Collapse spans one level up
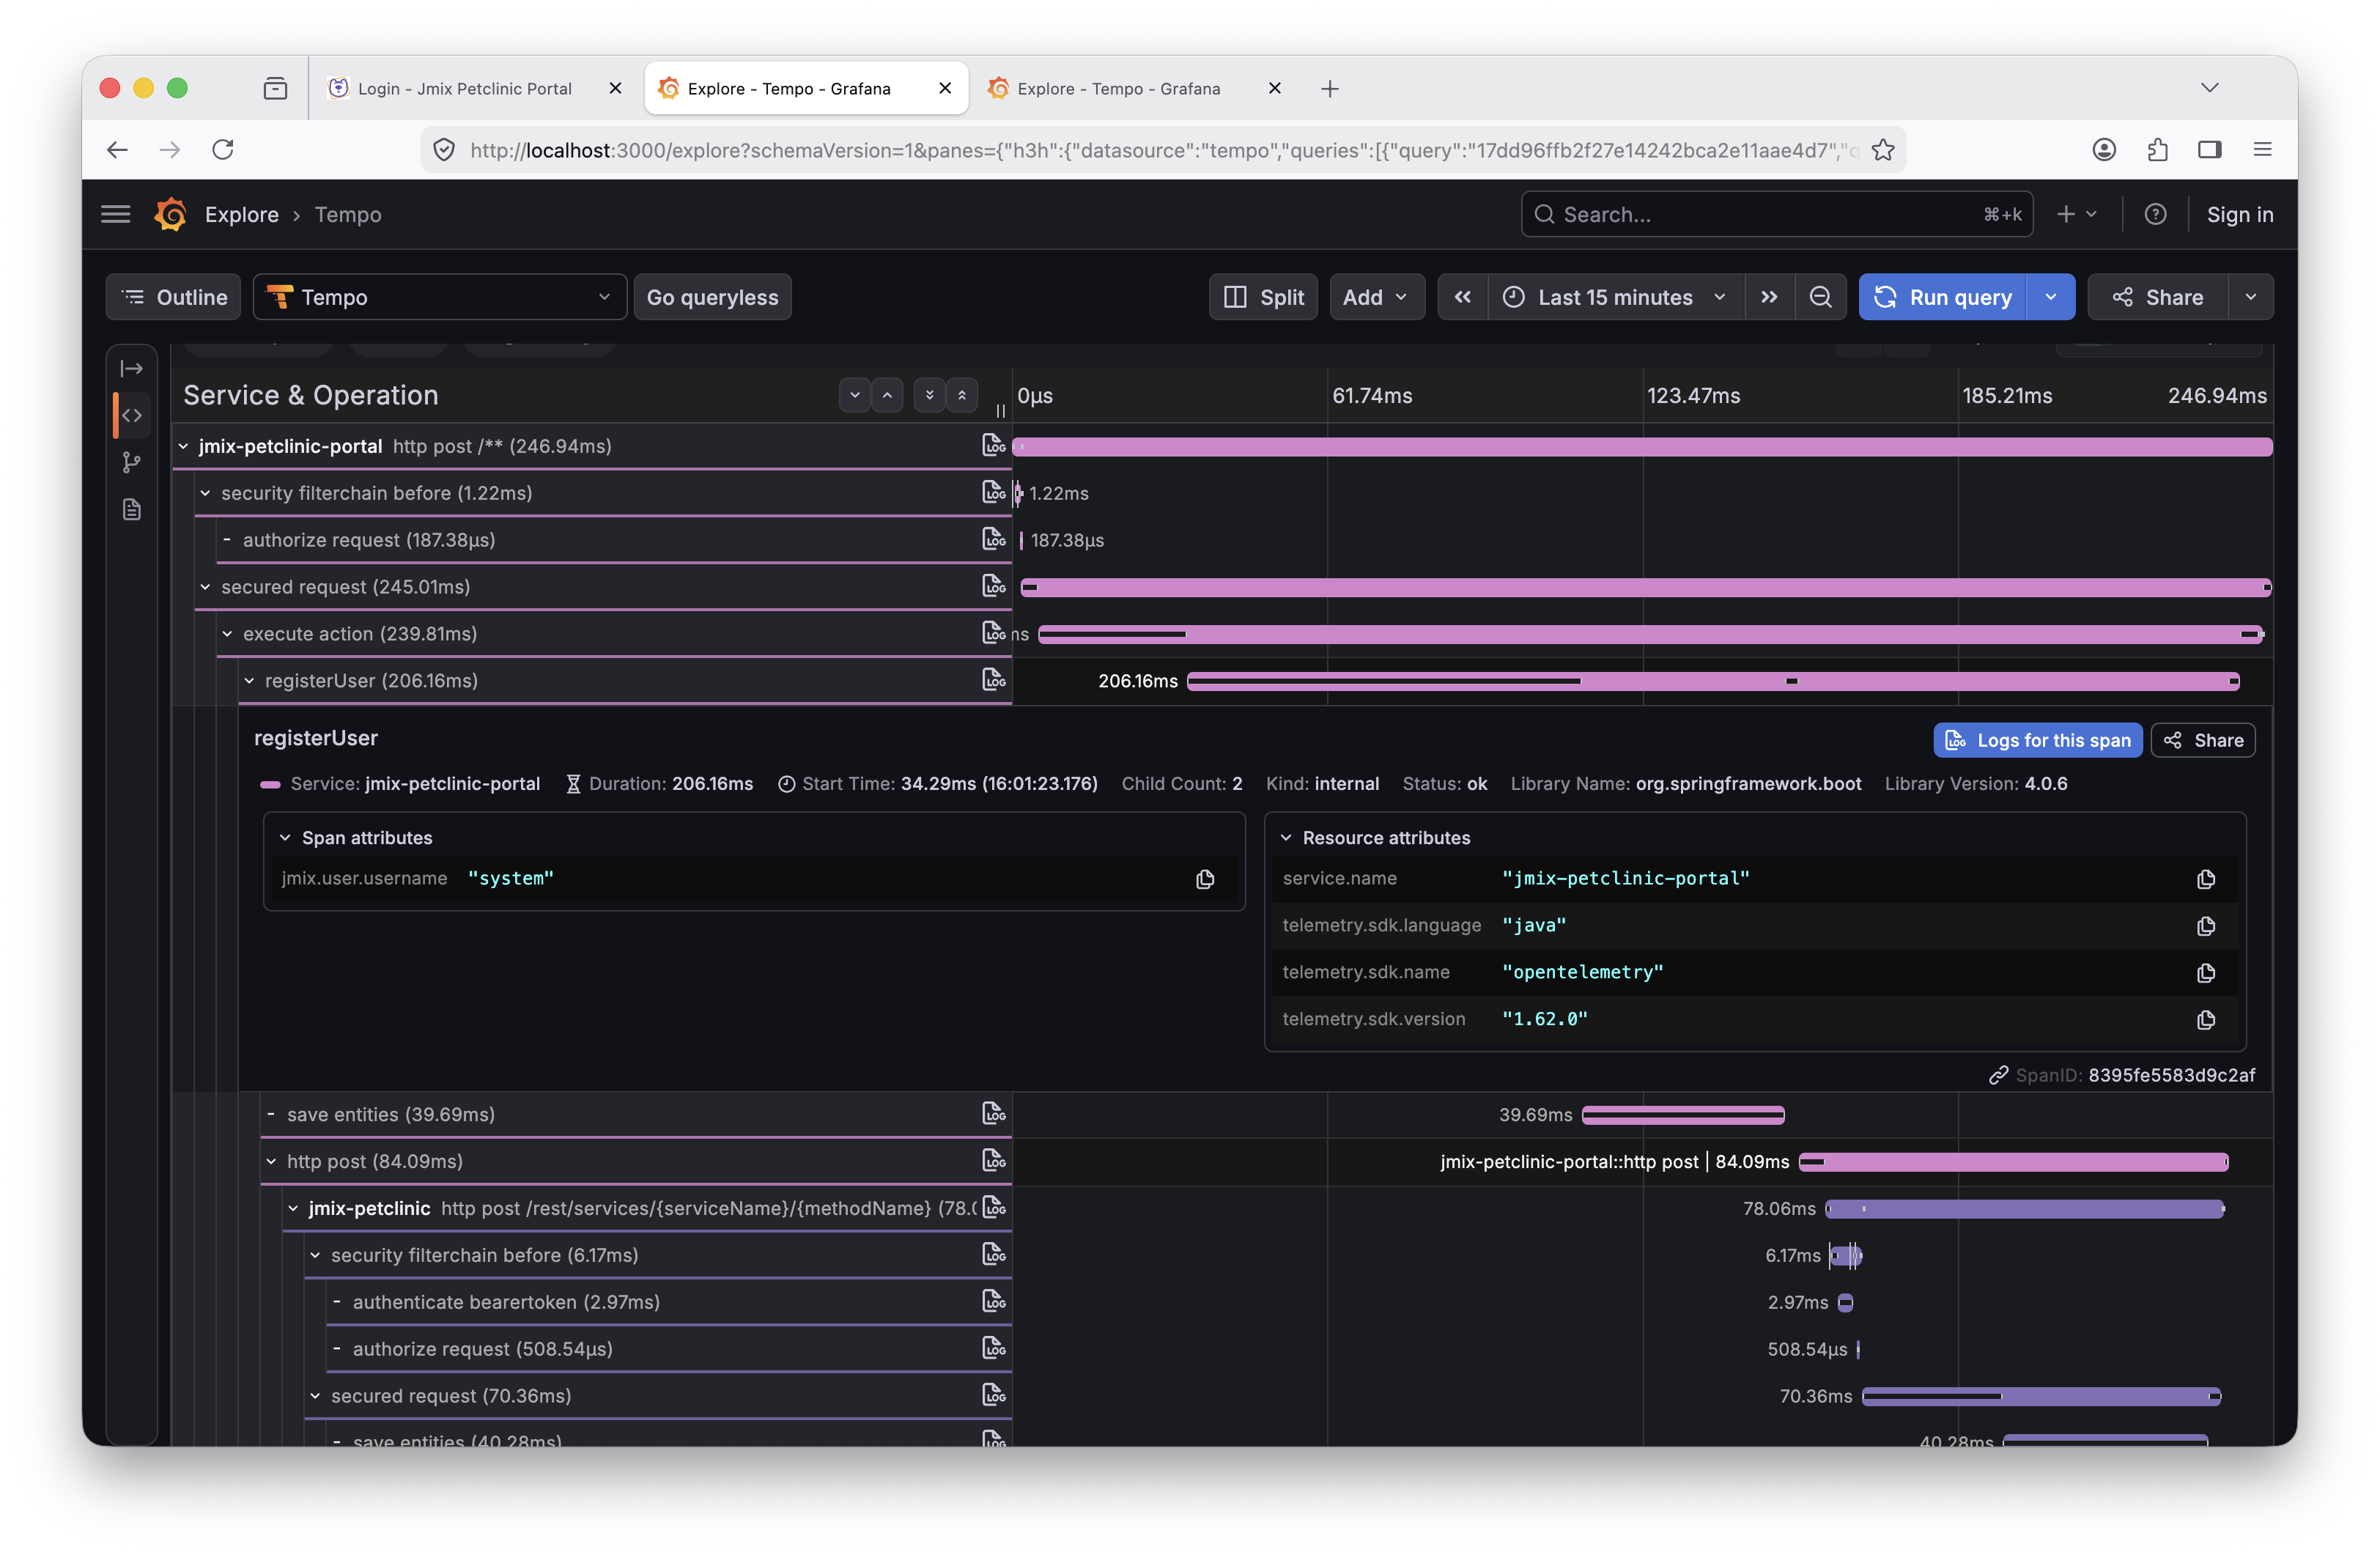The height and width of the screenshot is (1555, 2380). pyautogui.click(x=887, y=395)
